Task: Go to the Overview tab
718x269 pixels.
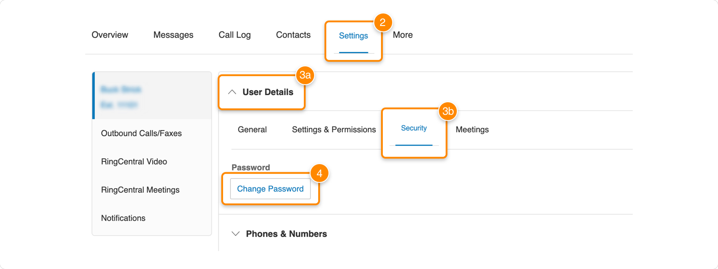Action: pyautogui.click(x=109, y=35)
